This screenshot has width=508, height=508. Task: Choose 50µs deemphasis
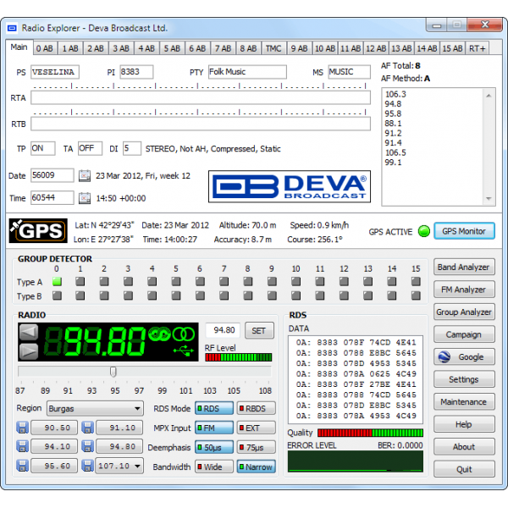pos(214,447)
